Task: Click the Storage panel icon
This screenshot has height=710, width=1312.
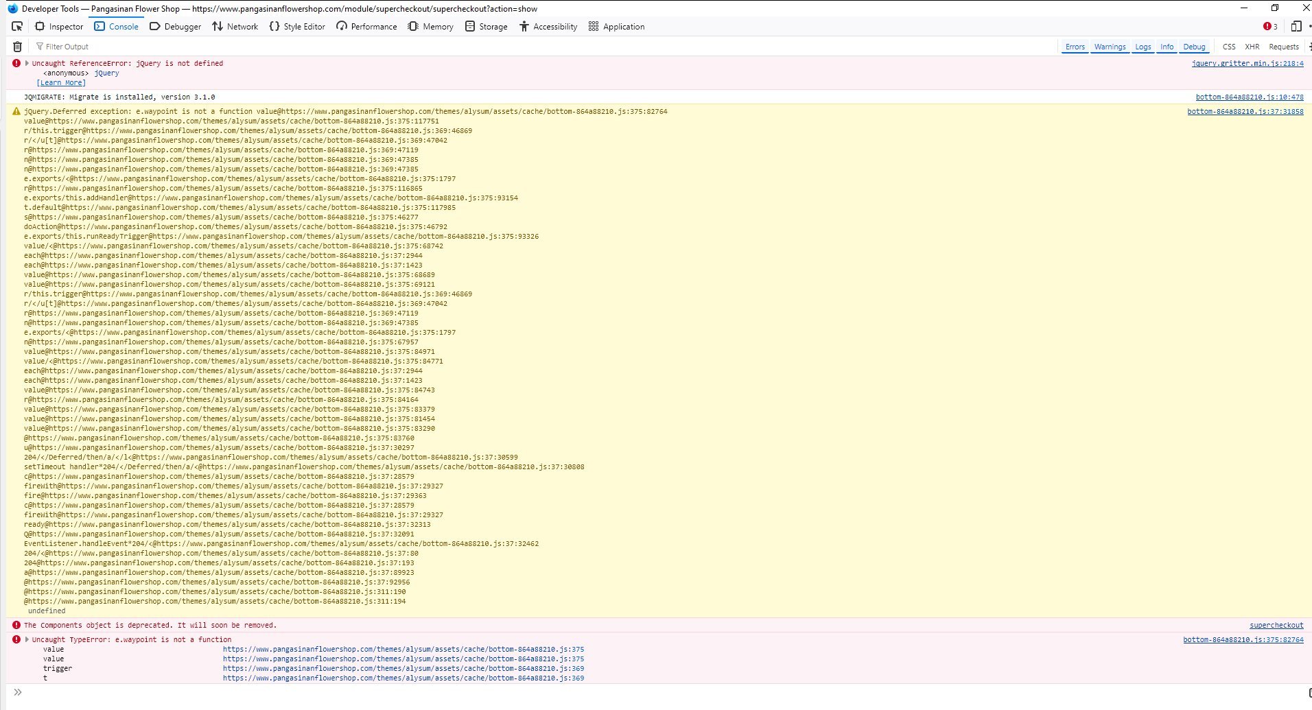Action: coord(470,26)
